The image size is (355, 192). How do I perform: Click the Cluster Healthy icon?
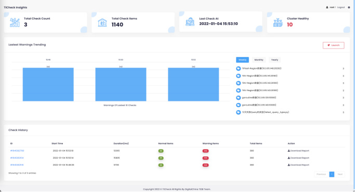278,23
